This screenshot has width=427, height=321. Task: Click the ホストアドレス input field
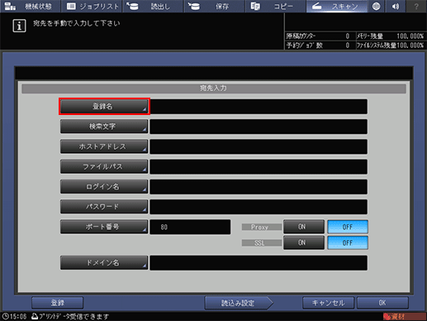coord(259,146)
